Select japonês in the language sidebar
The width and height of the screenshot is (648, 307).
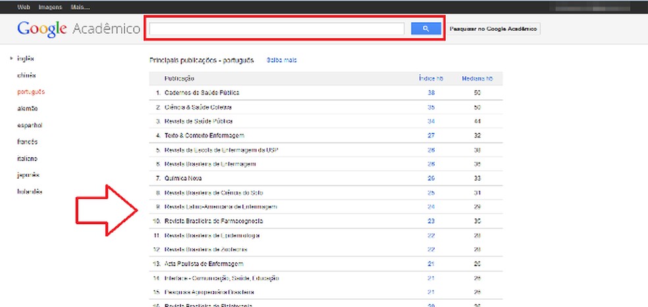pos(28,175)
